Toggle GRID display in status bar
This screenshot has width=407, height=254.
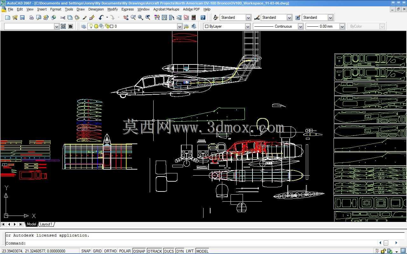click(97, 251)
